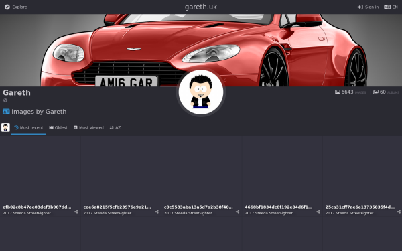Share image 4668bf1834dc0f192e04d6f1
402x251 pixels.
point(318,212)
